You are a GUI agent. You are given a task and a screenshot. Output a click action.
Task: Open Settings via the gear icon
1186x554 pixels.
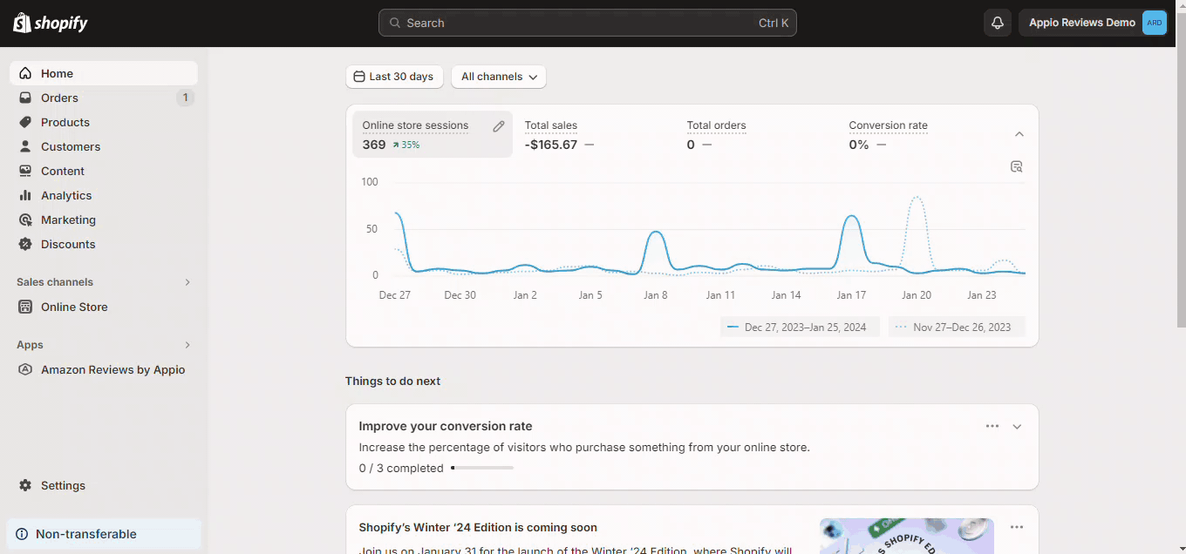(x=25, y=485)
